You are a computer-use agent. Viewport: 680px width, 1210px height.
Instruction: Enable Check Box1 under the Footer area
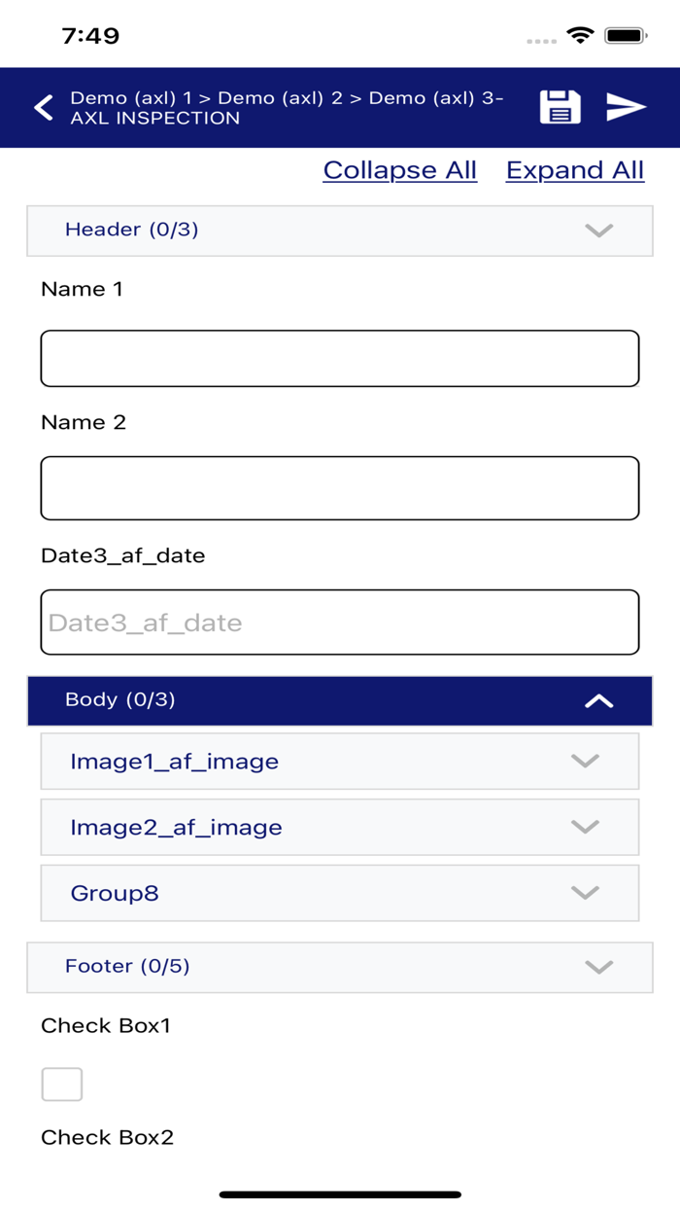61,1084
